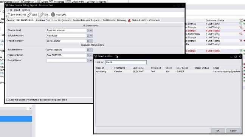Click Properties in the background main toolbar
The height and width of the screenshot is (137, 245).
tap(57, 2)
